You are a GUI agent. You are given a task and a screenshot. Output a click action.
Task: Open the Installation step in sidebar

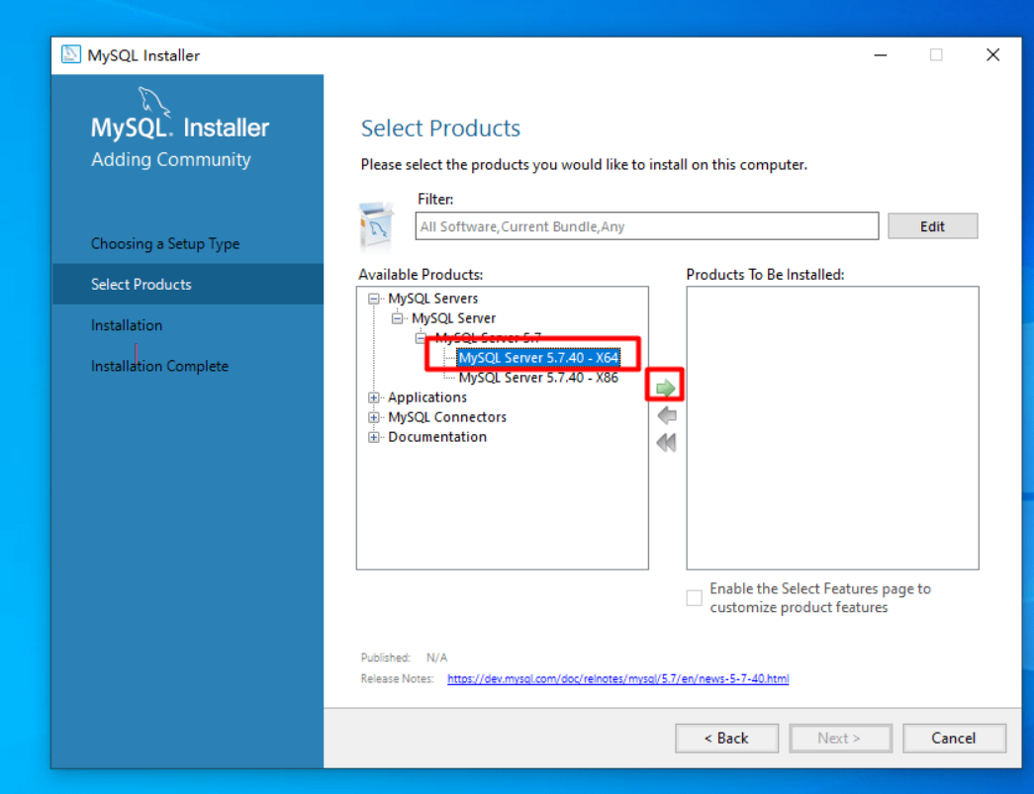point(127,325)
